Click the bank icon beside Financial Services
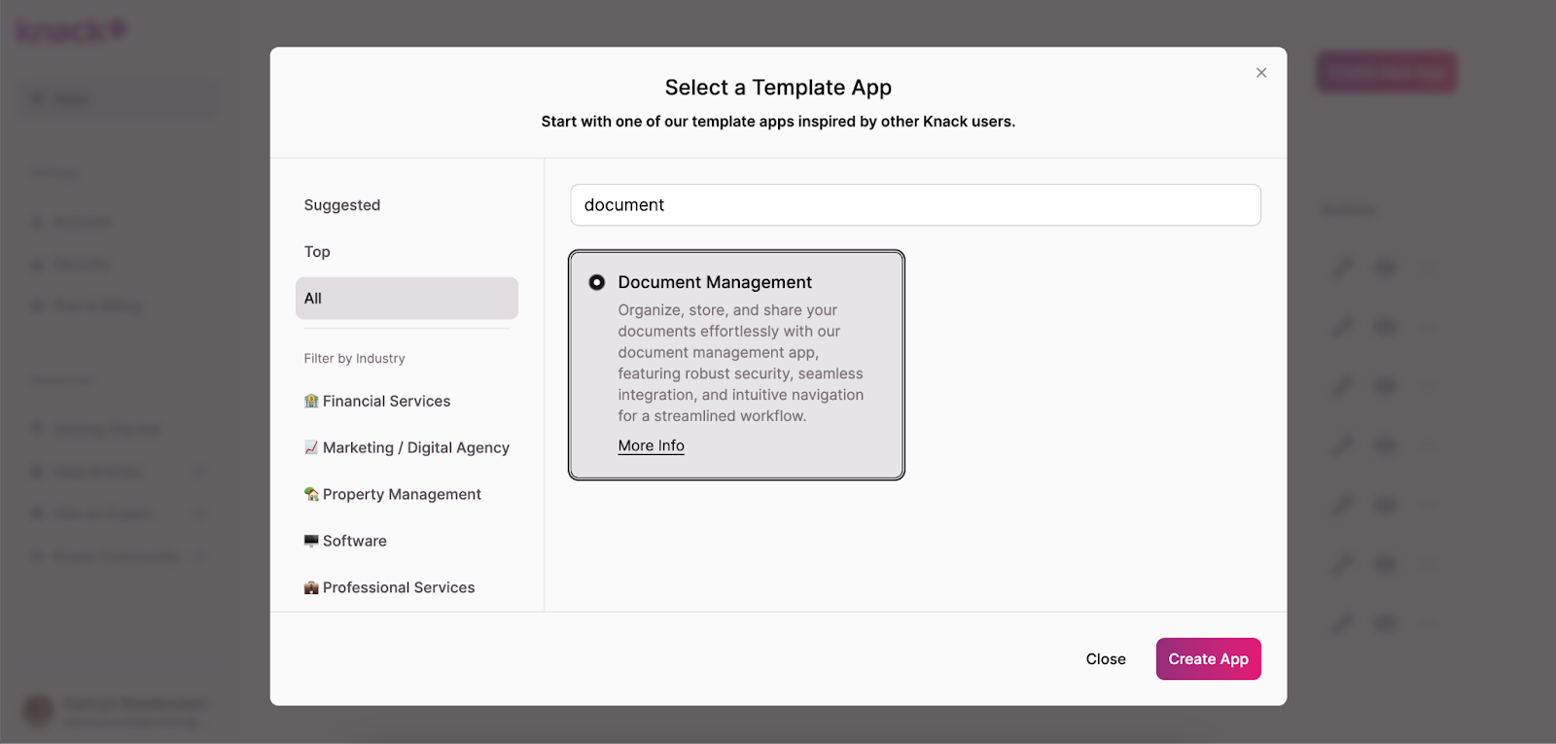The width and height of the screenshot is (1556, 744). point(311,401)
